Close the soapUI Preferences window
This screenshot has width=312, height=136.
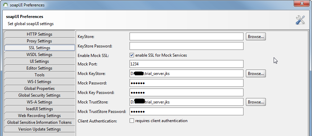click(x=299, y=4)
